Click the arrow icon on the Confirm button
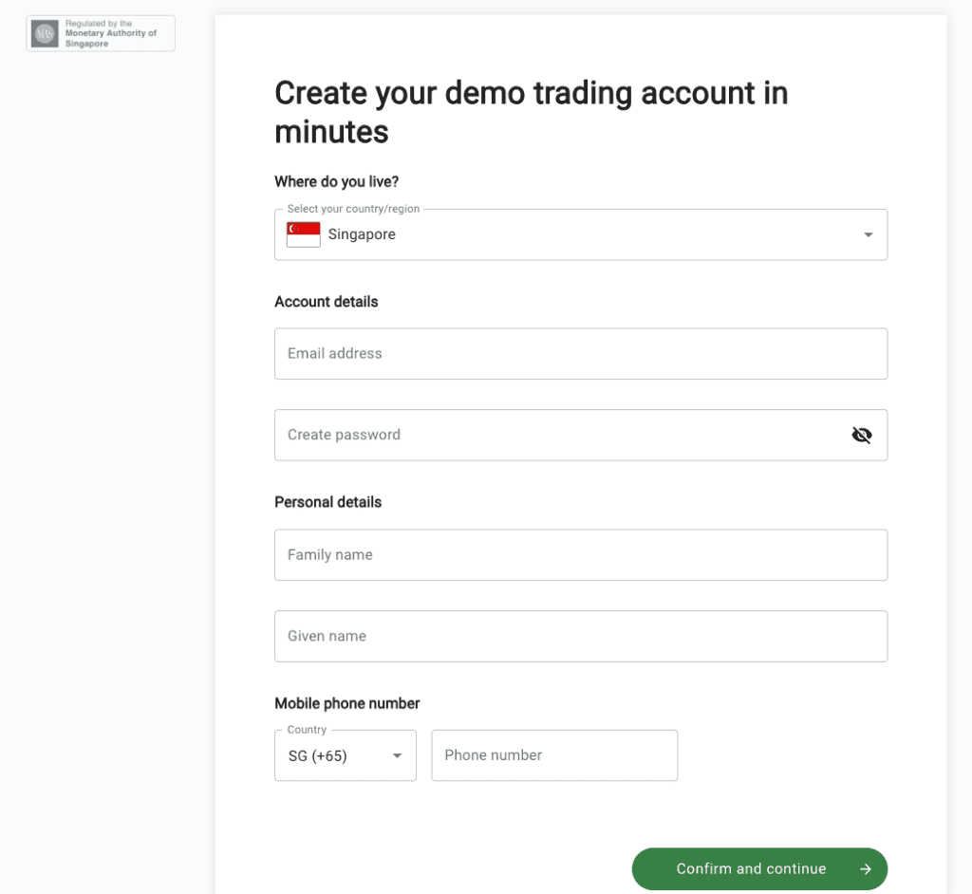This screenshot has height=894, width=972. (866, 869)
